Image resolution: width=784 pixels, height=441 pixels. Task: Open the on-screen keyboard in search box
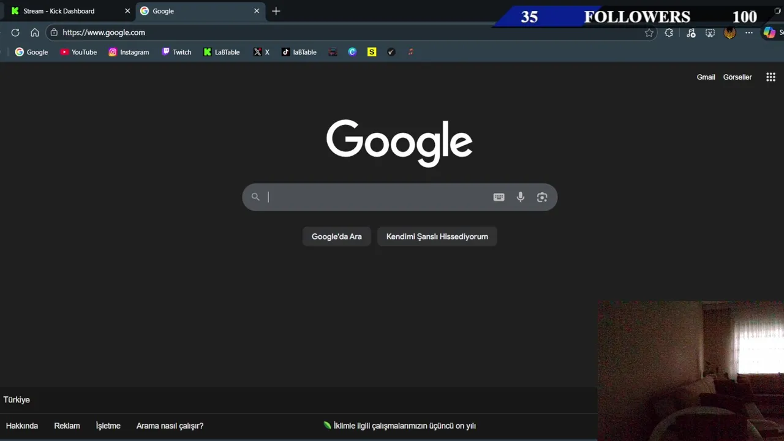click(499, 197)
